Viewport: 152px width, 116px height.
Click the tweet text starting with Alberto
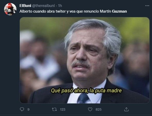[73, 11]
